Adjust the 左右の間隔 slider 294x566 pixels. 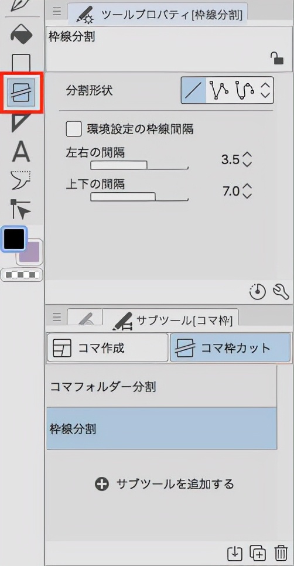pyautogui.click(x=139, y=165)
